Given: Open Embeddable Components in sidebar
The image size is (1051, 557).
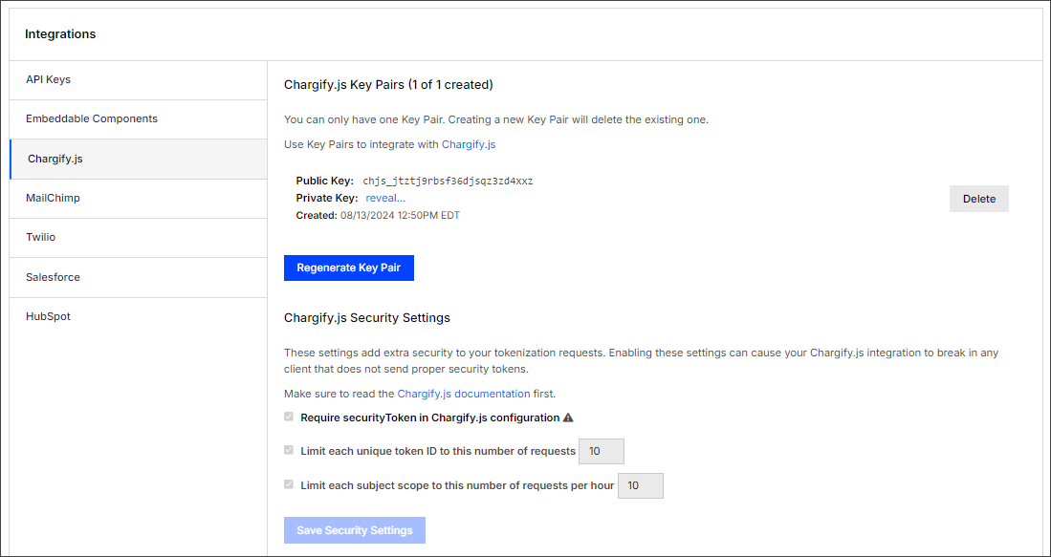Looking at the screenshot, I should pyautogui.click(x=138, y=119).
